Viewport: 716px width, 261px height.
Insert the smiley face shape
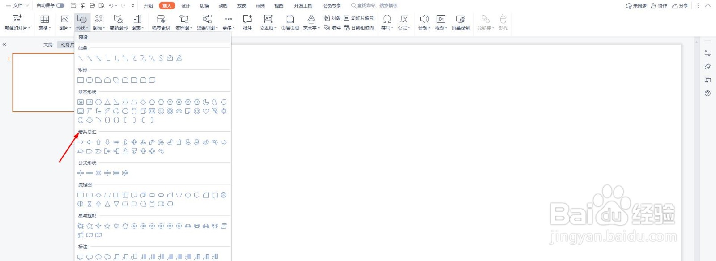[197, 111]
